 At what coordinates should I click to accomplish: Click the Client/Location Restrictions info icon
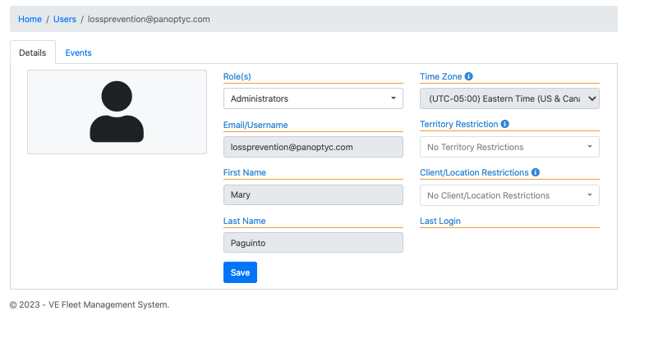click(x=536, y=172)
